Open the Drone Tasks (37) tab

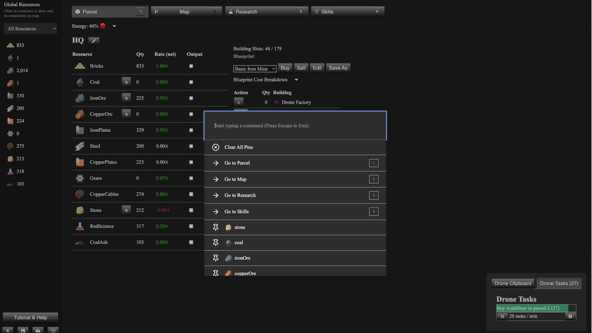(x=559, y=283)
